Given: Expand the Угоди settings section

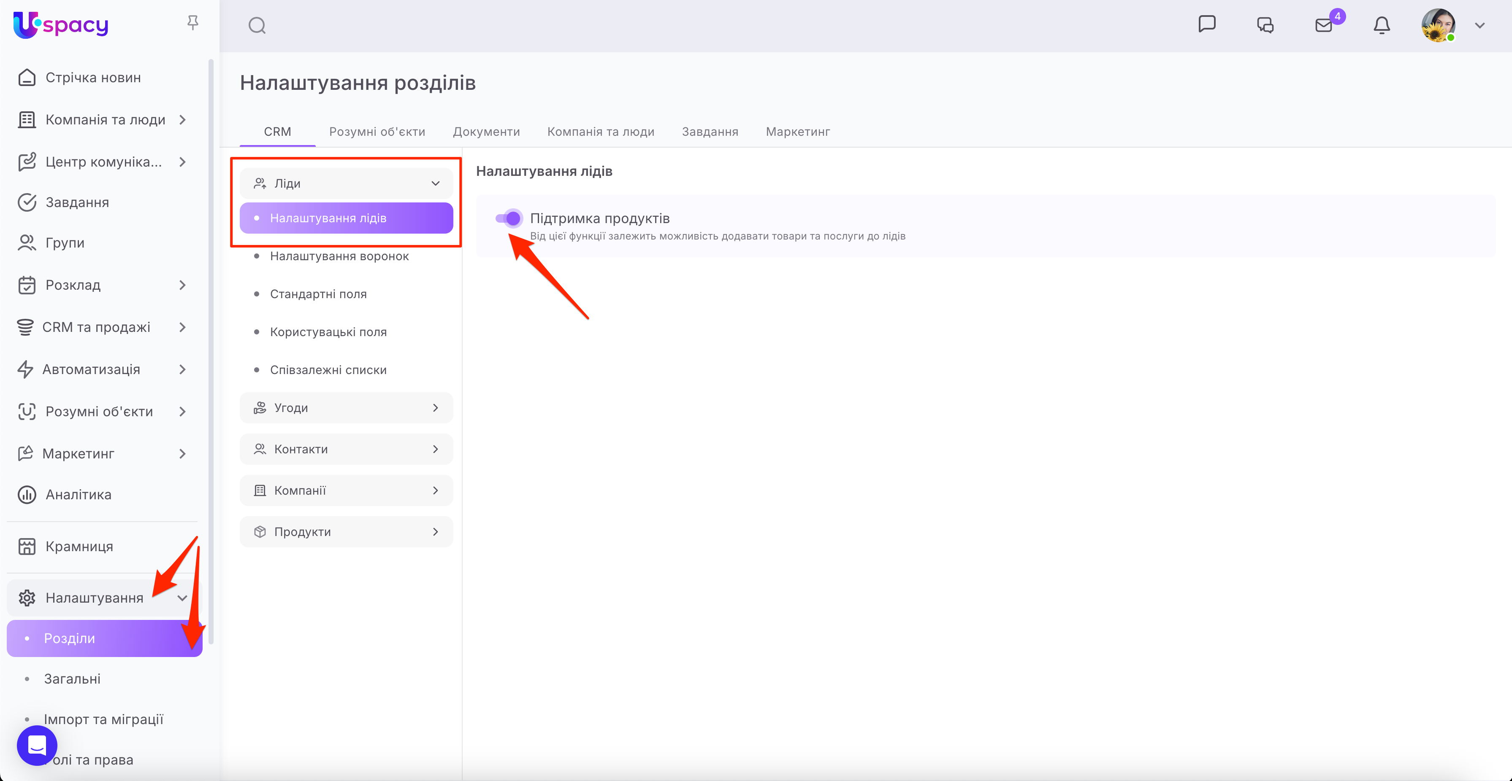Looking at the screenshot, I should point(346,407).
